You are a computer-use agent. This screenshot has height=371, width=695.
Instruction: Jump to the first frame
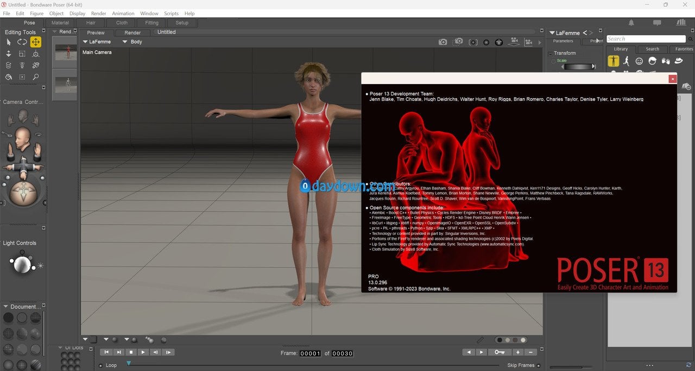(105, 352)
